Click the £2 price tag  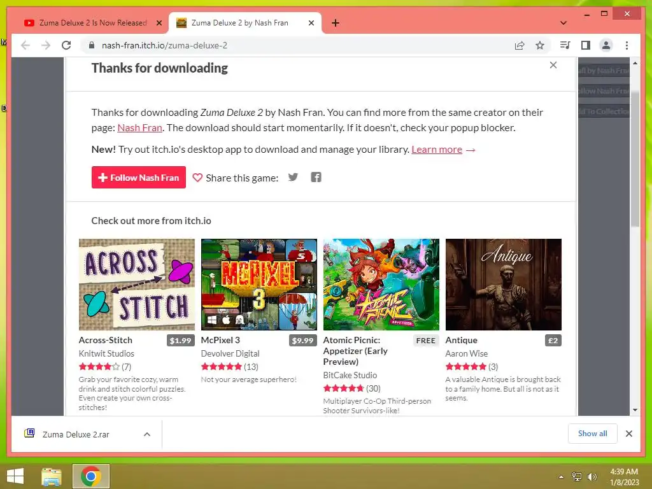pyautogui.click(x=553, y=341)
